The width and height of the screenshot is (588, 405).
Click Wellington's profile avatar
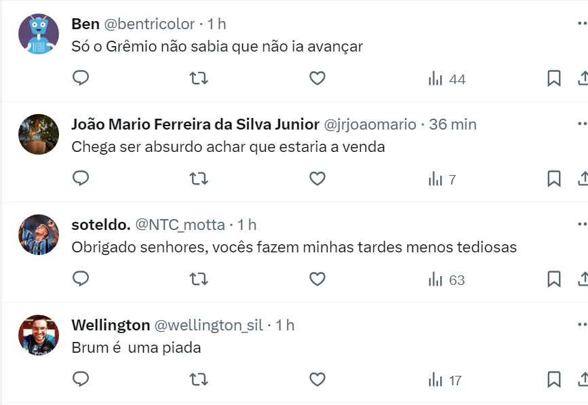click(38, 335)
